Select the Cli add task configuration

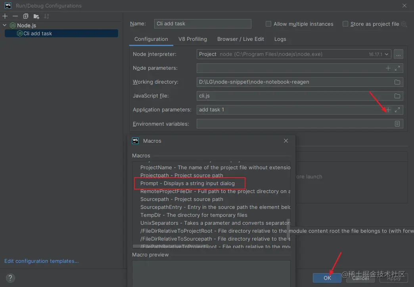pos(61,33)
